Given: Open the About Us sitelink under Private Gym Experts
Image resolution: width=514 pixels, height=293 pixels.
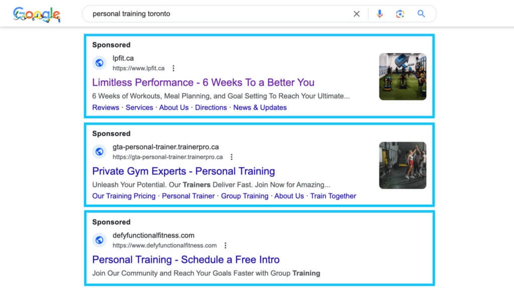Looking at the screenshot, I should tap(289, 196).
